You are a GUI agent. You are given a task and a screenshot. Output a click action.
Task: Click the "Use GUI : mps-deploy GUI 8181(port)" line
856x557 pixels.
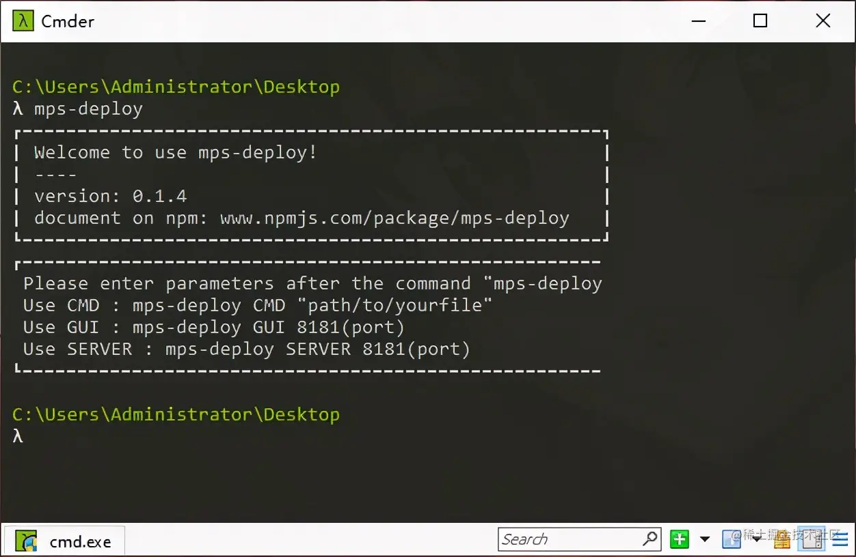pyautogui.click(x=214, y=327)
